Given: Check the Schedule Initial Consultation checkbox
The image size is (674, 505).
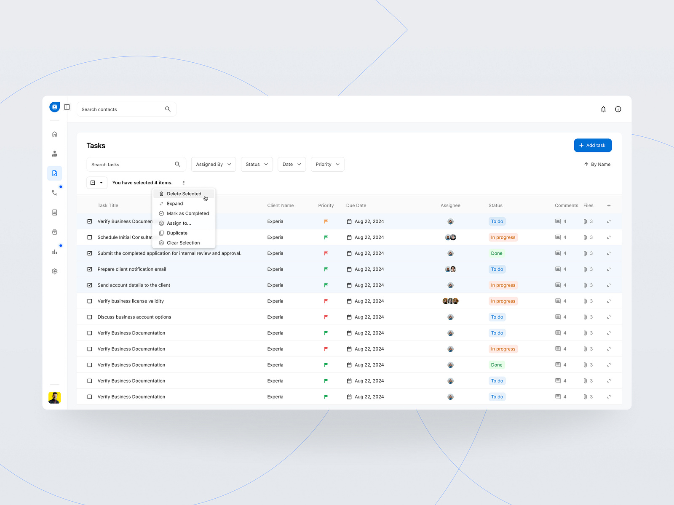Looking at the screenshot, I should pos(89,237).
